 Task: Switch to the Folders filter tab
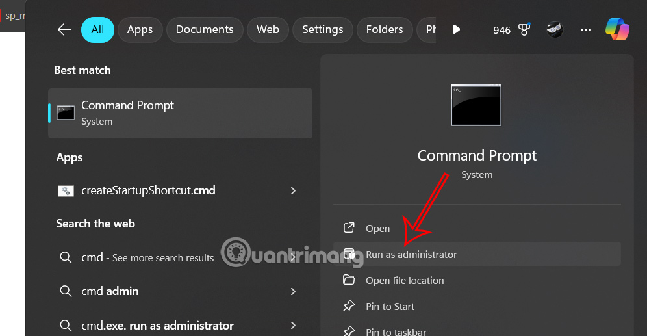385,30
